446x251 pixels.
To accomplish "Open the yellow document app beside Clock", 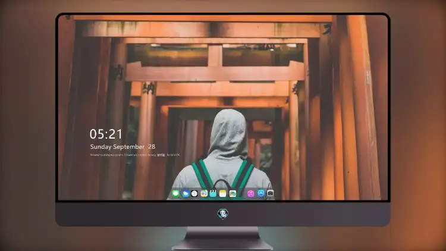I will tap(204, 193).
